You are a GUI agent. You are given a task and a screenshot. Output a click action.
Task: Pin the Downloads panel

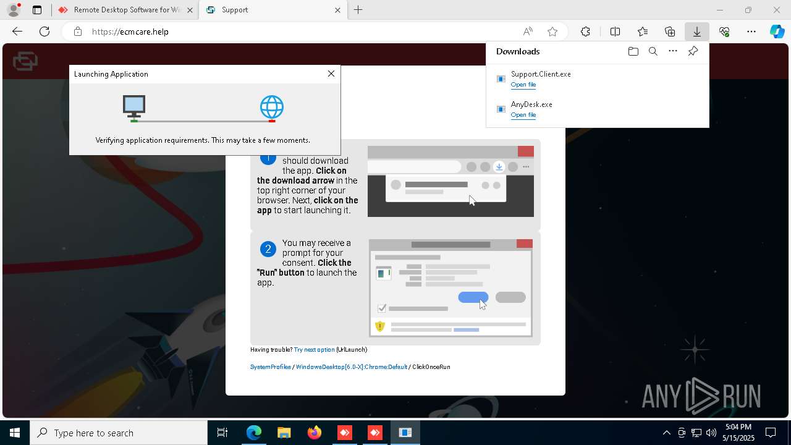pyautogui.click(x=693, y=51)
